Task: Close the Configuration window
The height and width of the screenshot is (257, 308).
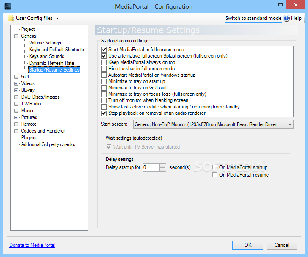Action: (296, 5)
